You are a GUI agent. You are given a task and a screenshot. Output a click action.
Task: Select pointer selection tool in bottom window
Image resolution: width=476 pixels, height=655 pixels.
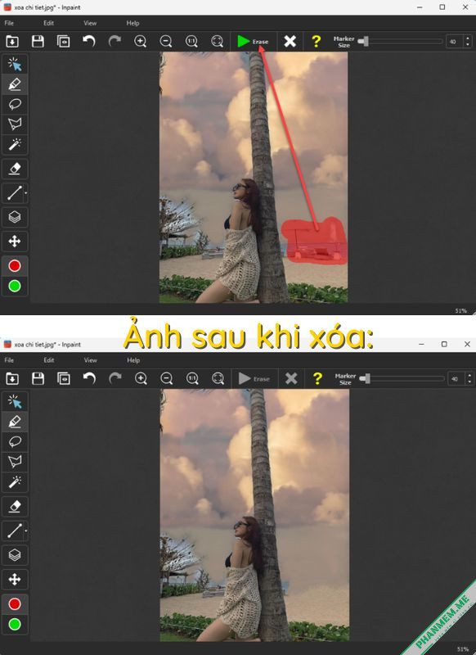coord(15,402)
